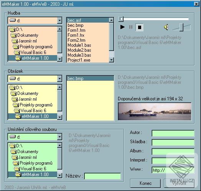The height and width of the screenshot is (191, 201).
Task: Click the Vytvořit button
Action: [x=179, y=183]
